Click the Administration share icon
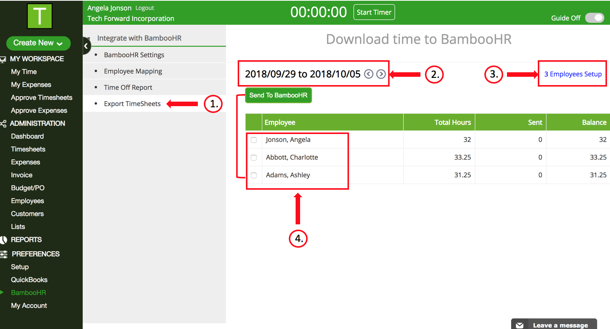The image size is (610, 329). click(3, 123)
